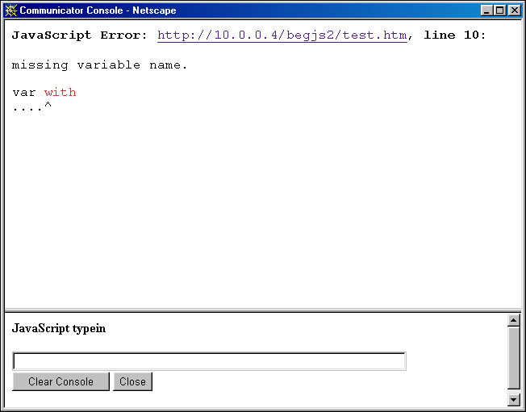Minimize the Communicator Console window
The width and height of the screenshot is (526, 412).
point(486,10)
